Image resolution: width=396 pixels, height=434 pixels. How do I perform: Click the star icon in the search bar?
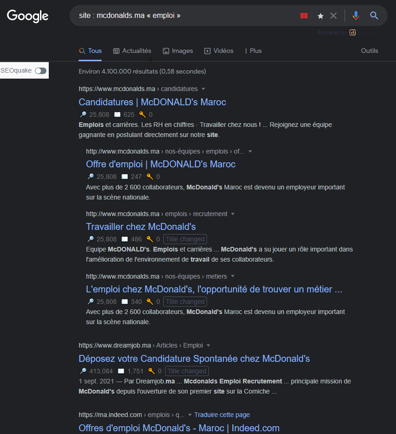pos(320,15)
